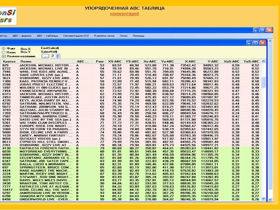Select row JAMIROQUAI LIVE IN VERON...
Image resolution: width=280 pixels, height=210 pixels.
click(x=130, y=193)
